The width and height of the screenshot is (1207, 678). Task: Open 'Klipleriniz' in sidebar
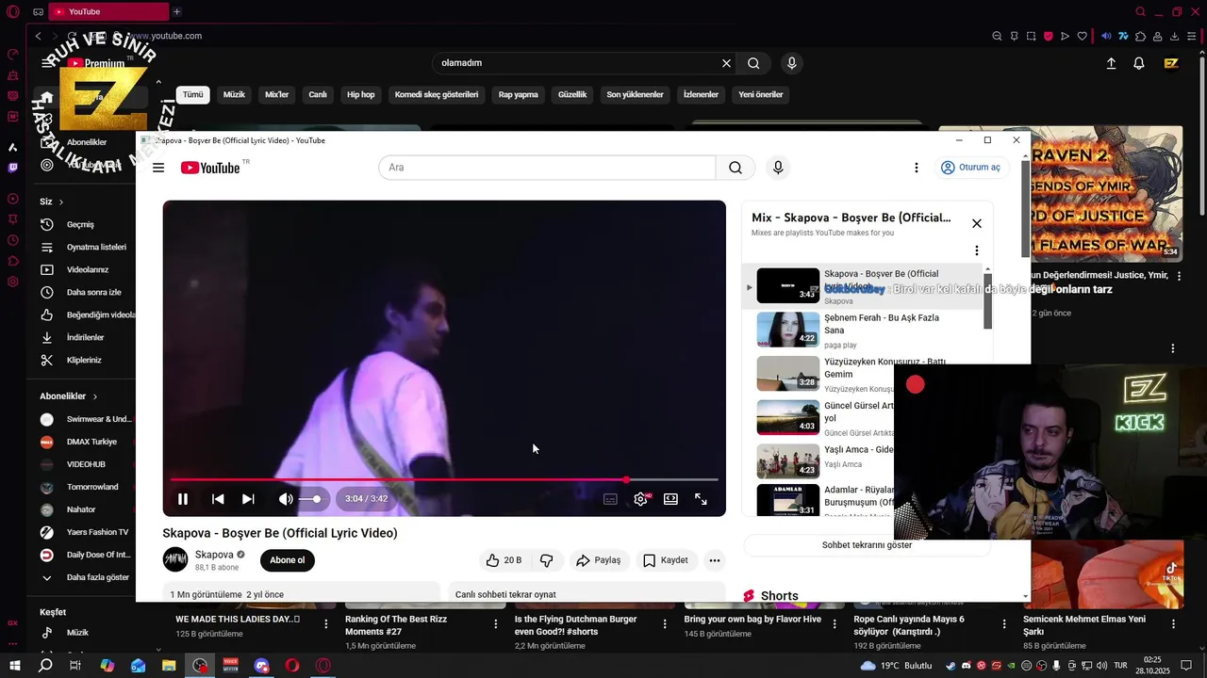[x=86, y=361]
